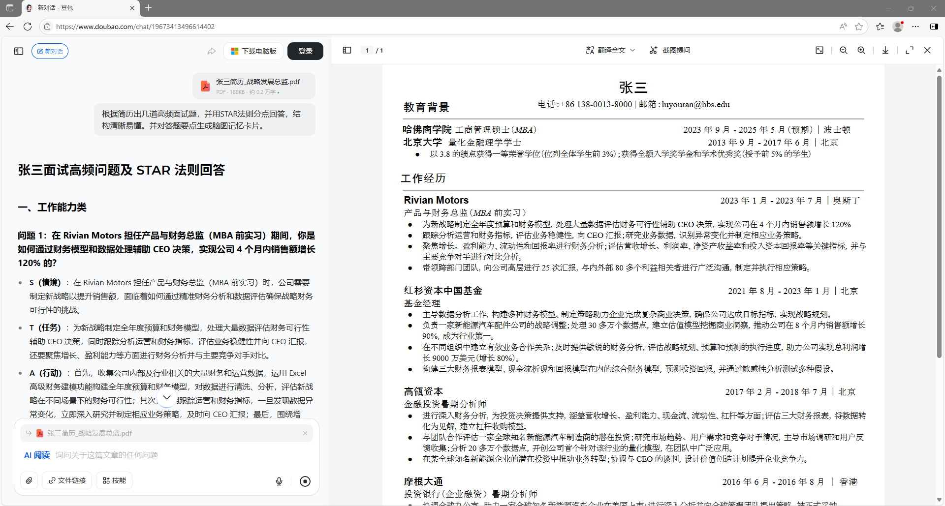This screenshot has height=506, width=945.
Task: Click the 摩根大通 heading in resume
Action: coord(423,481)
